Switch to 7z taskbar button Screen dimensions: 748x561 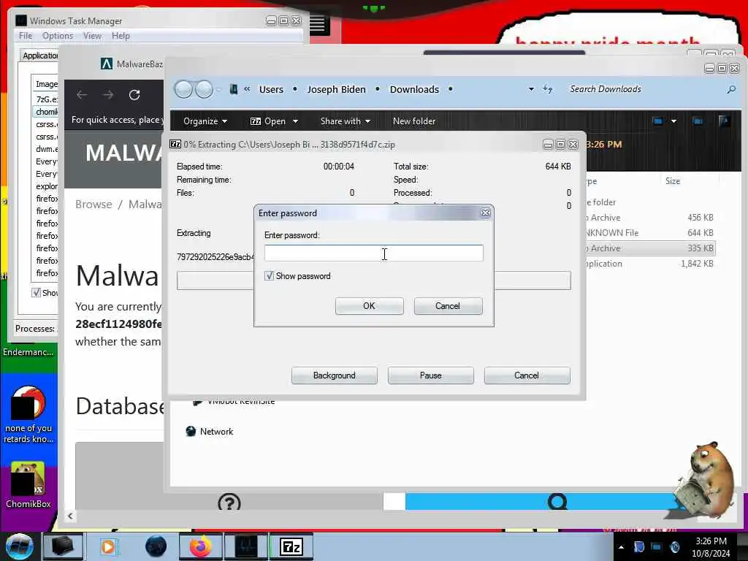[291, 546]
